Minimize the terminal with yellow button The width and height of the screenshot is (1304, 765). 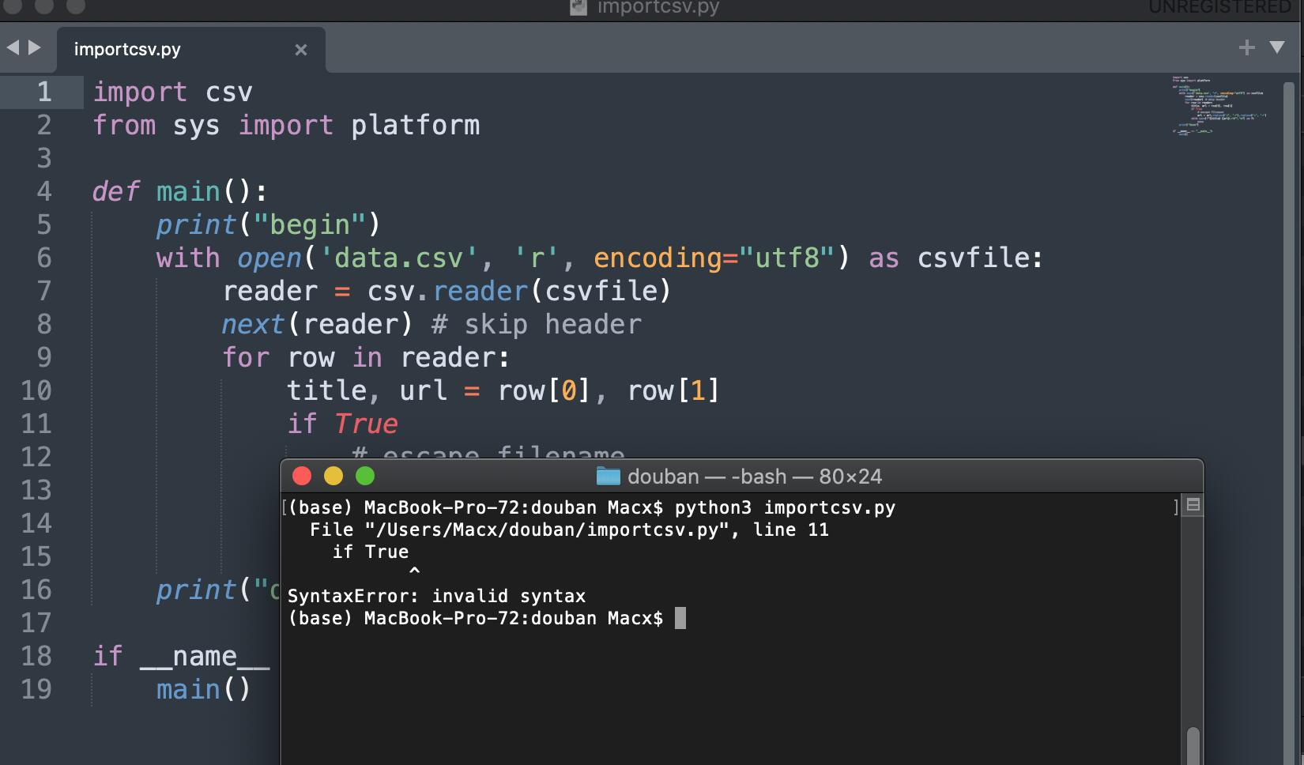coord(334,476)
